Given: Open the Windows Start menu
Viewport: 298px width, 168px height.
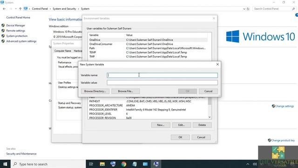Looking at the screenshot, I should point(5,164).
